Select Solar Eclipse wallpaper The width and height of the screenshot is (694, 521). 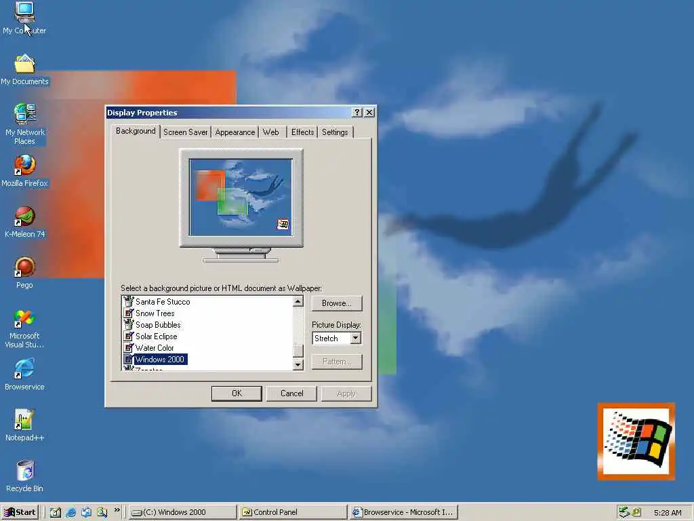157,336
